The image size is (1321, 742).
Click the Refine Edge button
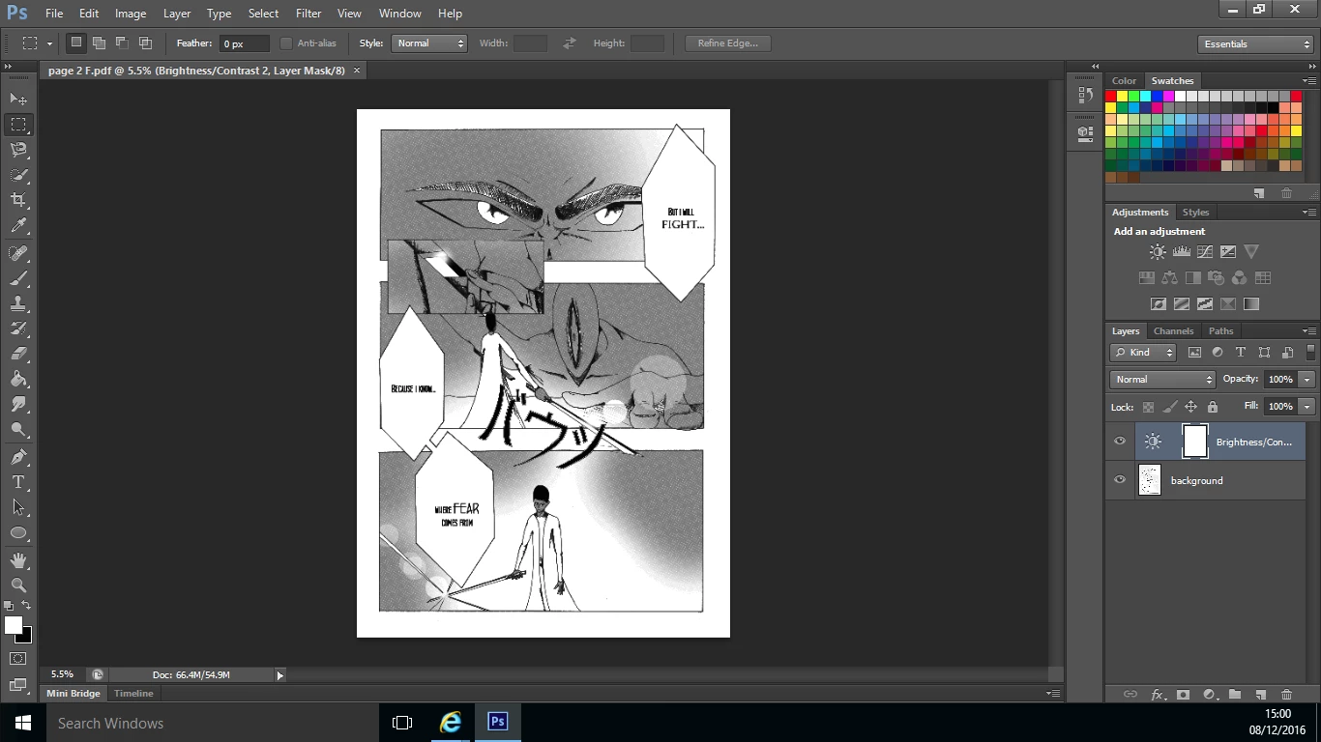tap(728, 43)
